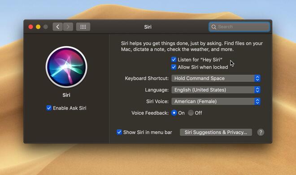Click the "Keyboard Shortcut:" label

click(147, 79)
